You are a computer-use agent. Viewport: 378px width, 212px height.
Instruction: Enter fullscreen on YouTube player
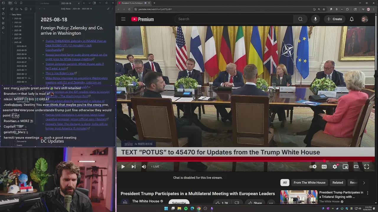click(367, 167)
